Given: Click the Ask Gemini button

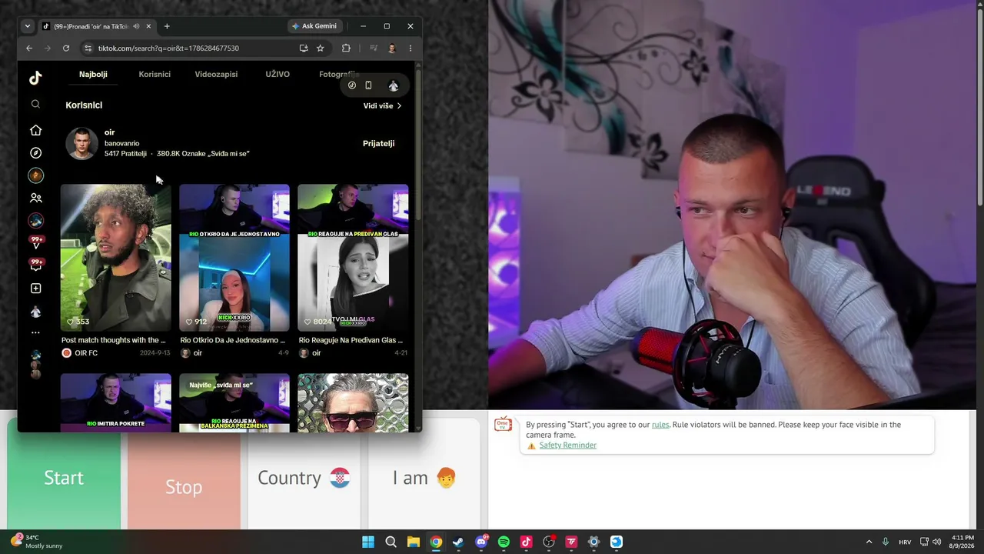Looking at the screenshot, I should coord(314,26).
